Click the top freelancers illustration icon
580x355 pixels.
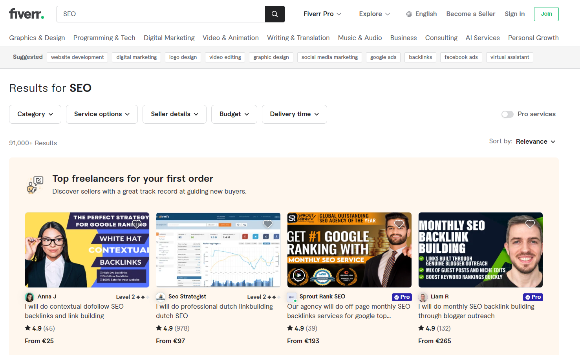(35, 185)
